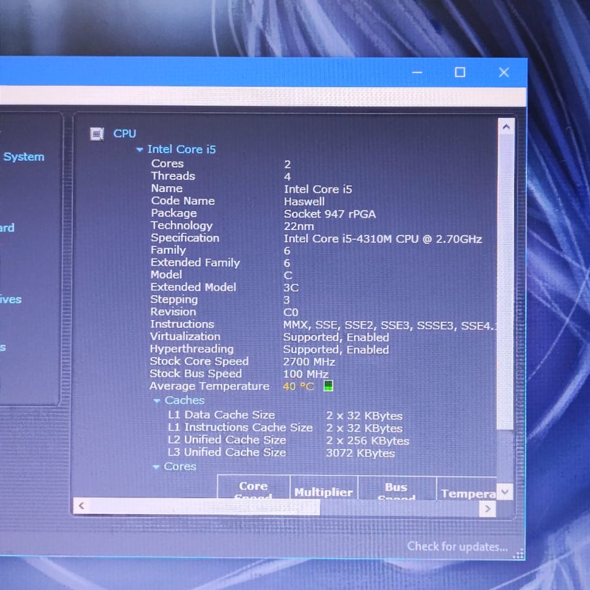Screen dimensions: 590x590
Task: Click the 'MMX, SSE, SSE2' instructions value
Action: pos(390,325)
